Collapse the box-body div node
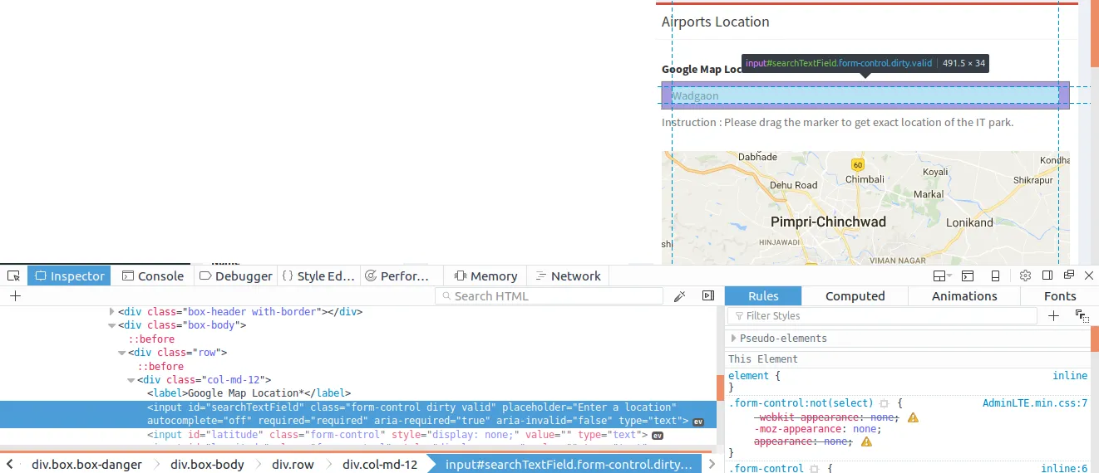 (x=112, y=325)
